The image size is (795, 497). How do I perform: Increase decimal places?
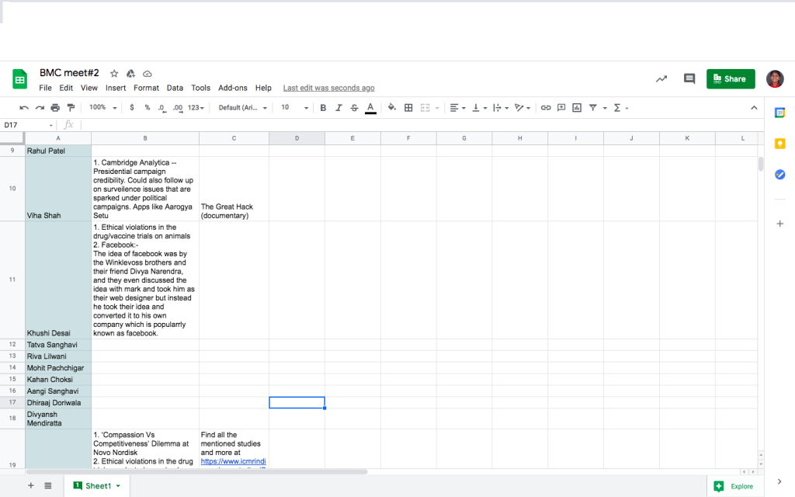click(x=178, y=107)
